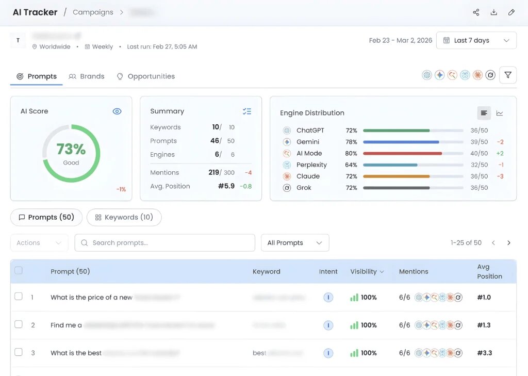Click the download icon in header

coord(493,12)
